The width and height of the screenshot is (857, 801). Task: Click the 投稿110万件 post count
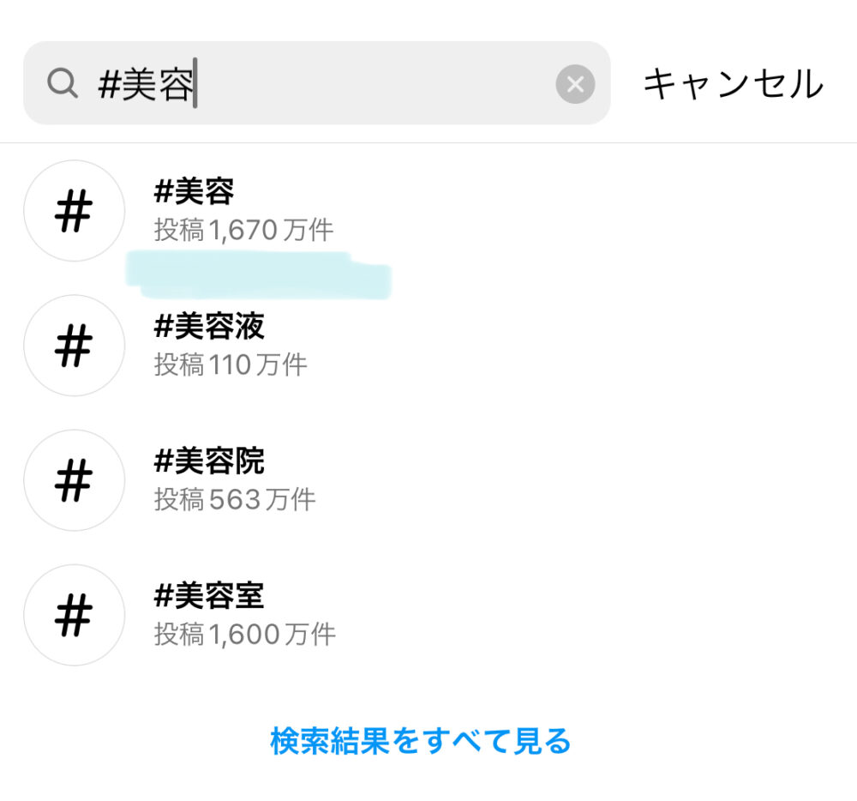point(231,364)
